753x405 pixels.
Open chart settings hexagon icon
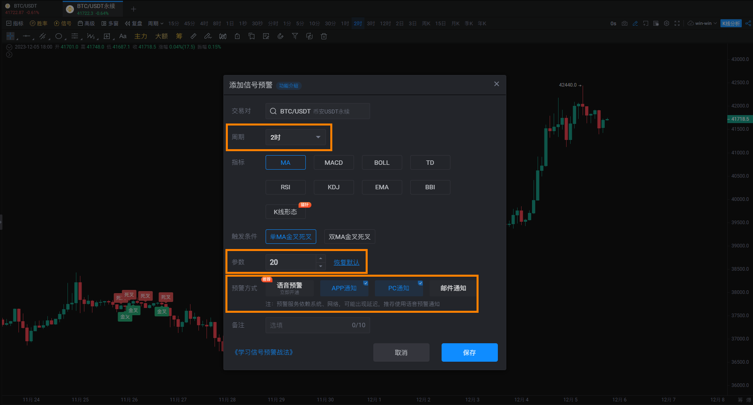click(x=667, y=23)
